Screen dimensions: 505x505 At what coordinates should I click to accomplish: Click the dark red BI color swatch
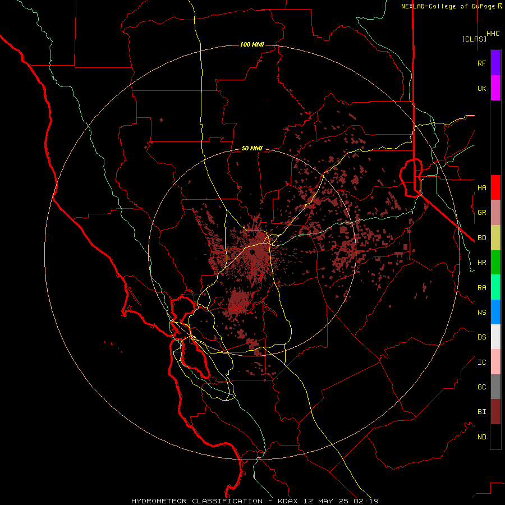tap(495, 412)
